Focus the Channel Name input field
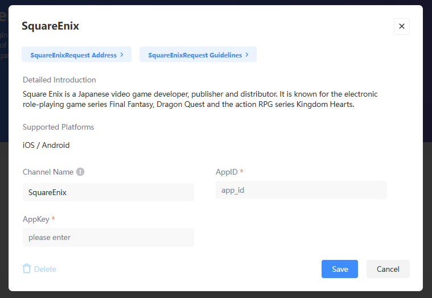432x298 pixels. pyautogui.click(x=108, y=192)
